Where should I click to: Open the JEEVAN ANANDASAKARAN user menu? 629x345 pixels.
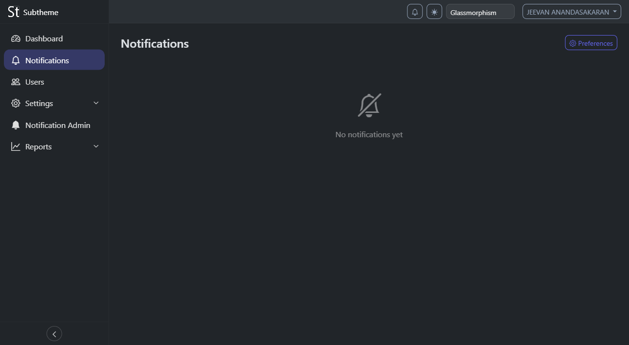pyautogui.click(x=572, y=12)
